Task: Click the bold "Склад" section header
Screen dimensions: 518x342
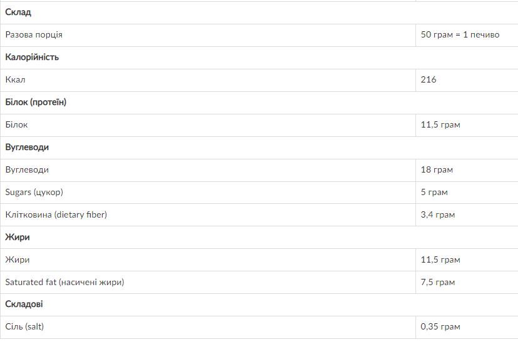Action: point(18,13)
